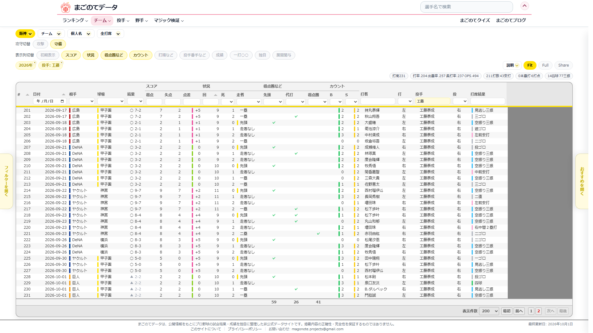Screen dimensions: 593x333
Task: Sort by the 回 column arrow
Action: tap(216, 95)
